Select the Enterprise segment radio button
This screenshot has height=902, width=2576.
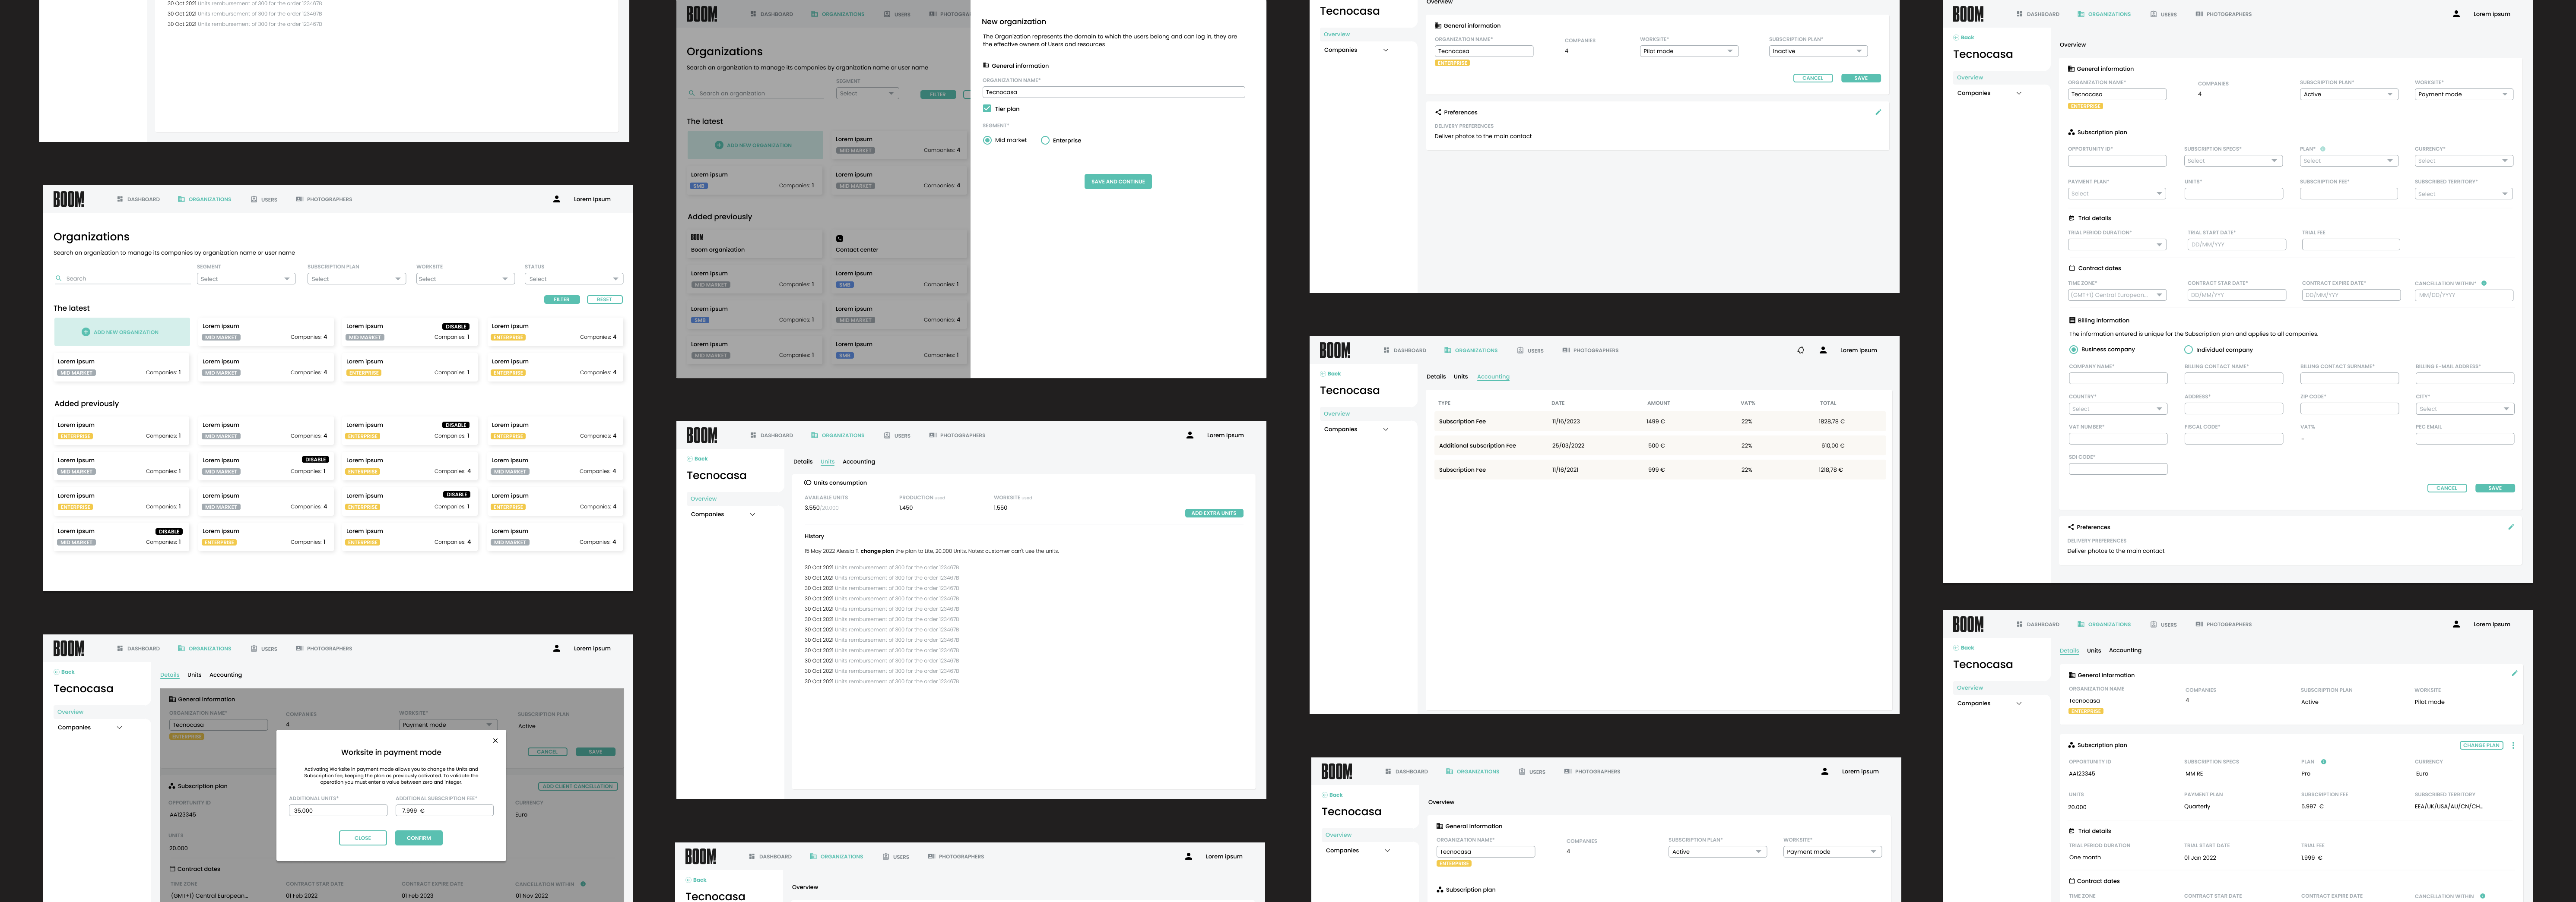(x=1045, y=141)
